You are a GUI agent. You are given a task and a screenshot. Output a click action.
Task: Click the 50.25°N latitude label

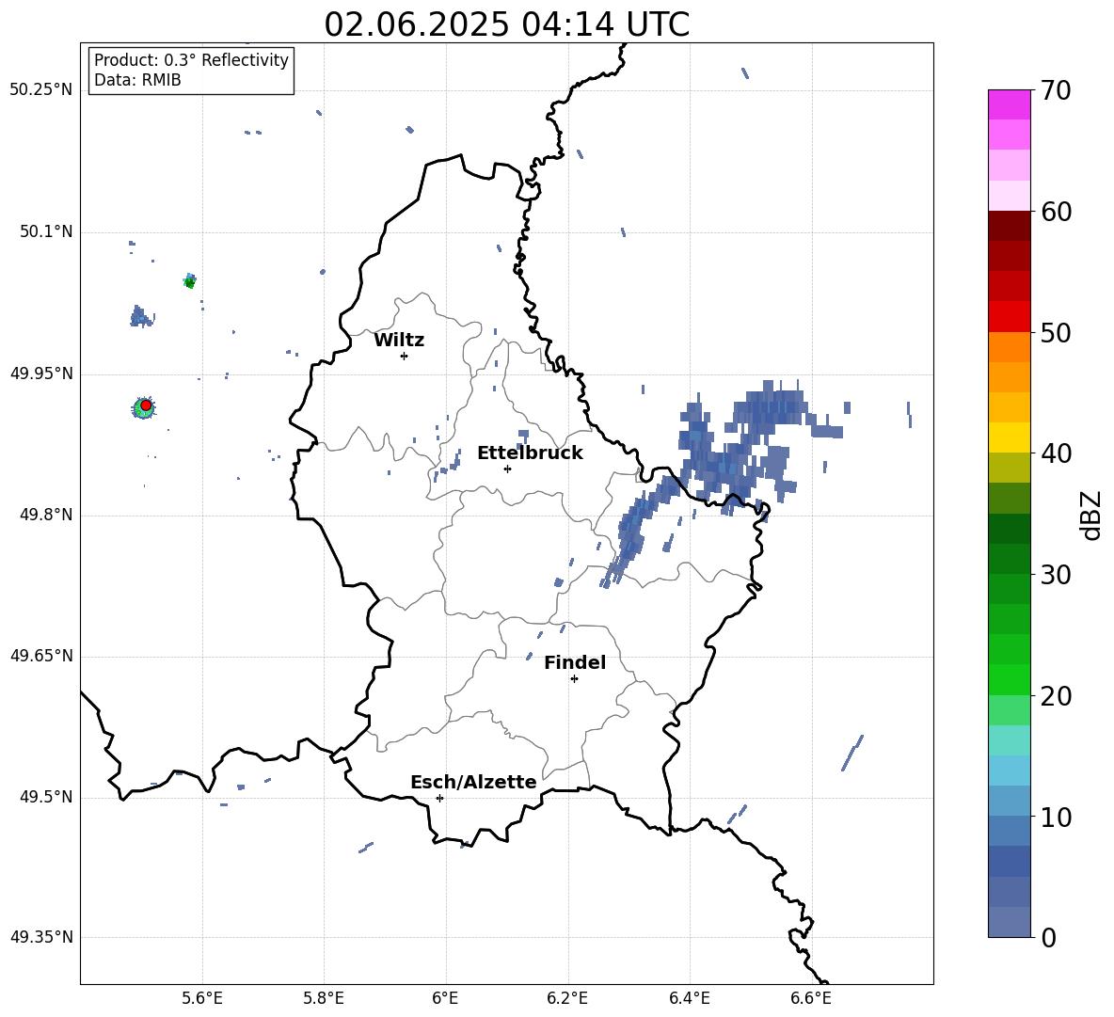(x=40, y=90)
